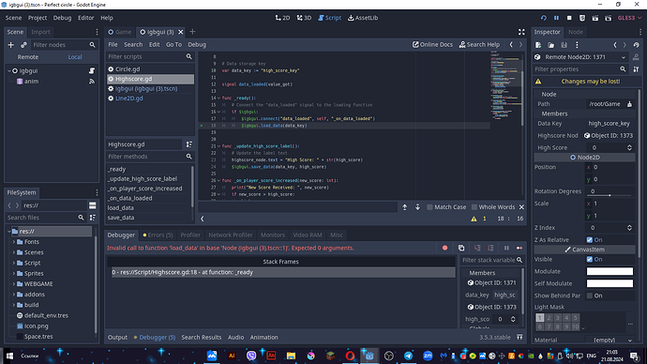Open script attached to igbgui node
The width and height of the screenshot is (647, 364).
pos(92,70)
